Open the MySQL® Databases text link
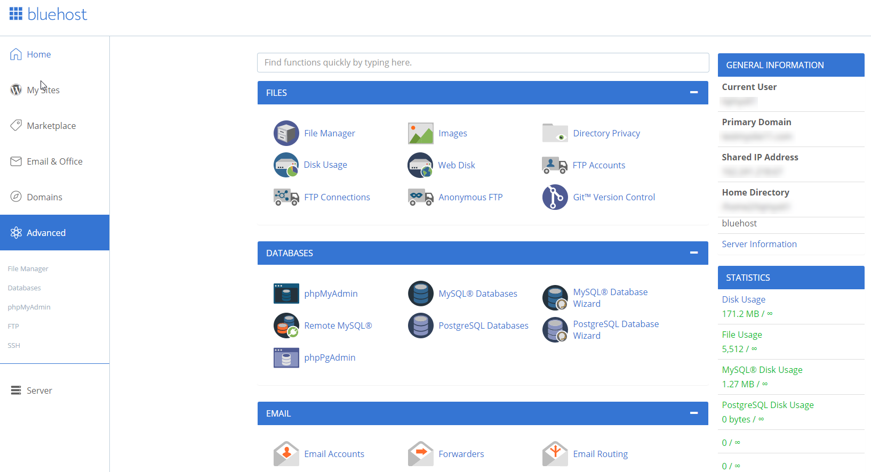Screen dimensions: 871x472 point(478,294)
